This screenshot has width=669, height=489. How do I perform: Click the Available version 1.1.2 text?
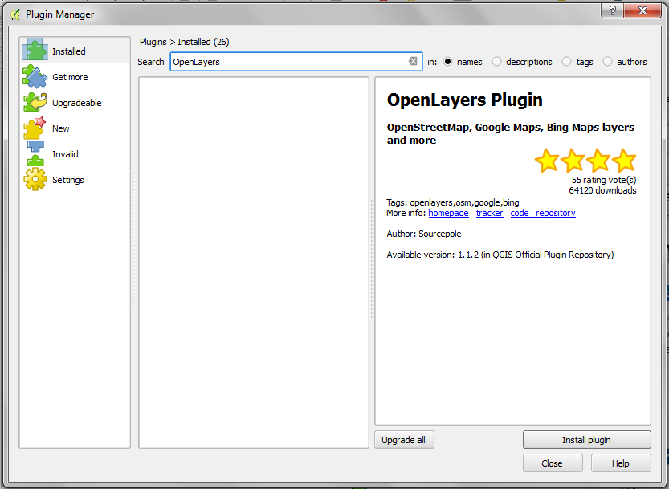pyautogui.click(x=500, y=255)
